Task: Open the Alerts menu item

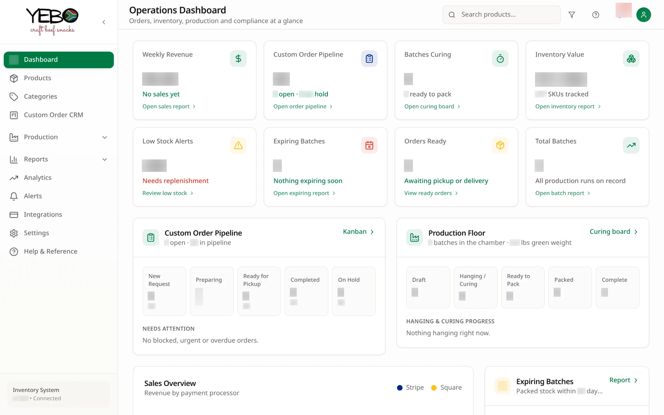Action: pos(59,196)
